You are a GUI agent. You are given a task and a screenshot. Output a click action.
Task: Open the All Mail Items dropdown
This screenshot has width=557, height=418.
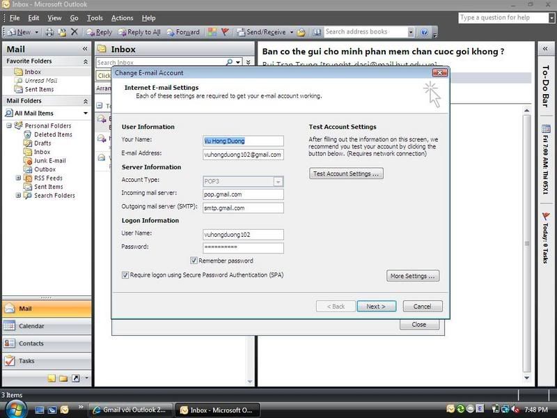coord(86,114)
